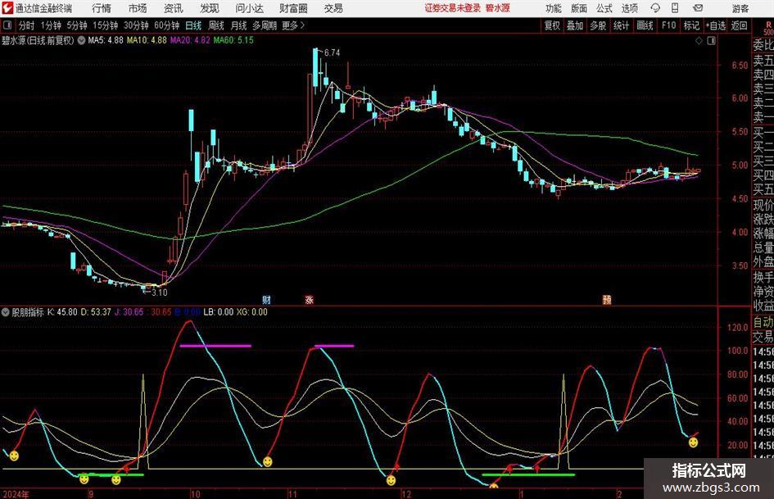Select the 日线 daily period
Image resolution: width=774 pixels, height=499 pixels.
click(193, 25)
